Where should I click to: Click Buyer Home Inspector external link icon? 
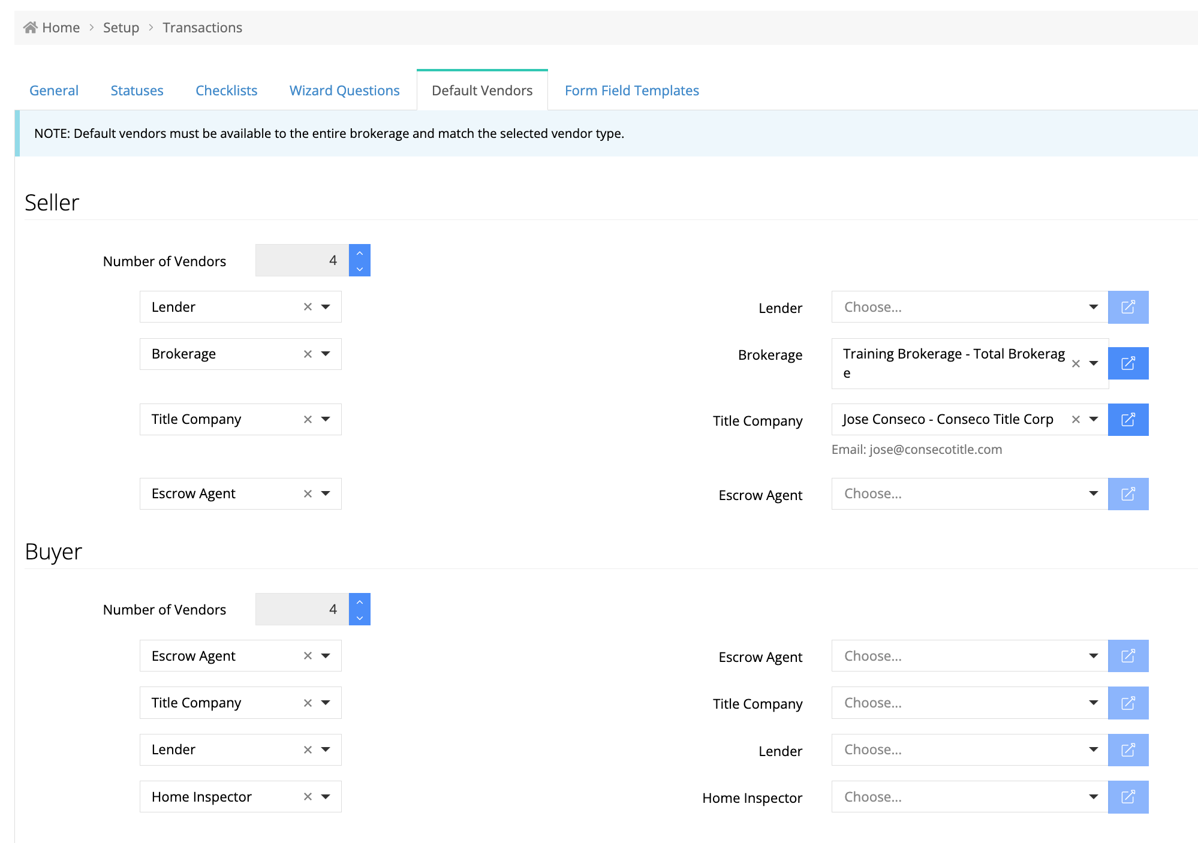(1128, 797)
